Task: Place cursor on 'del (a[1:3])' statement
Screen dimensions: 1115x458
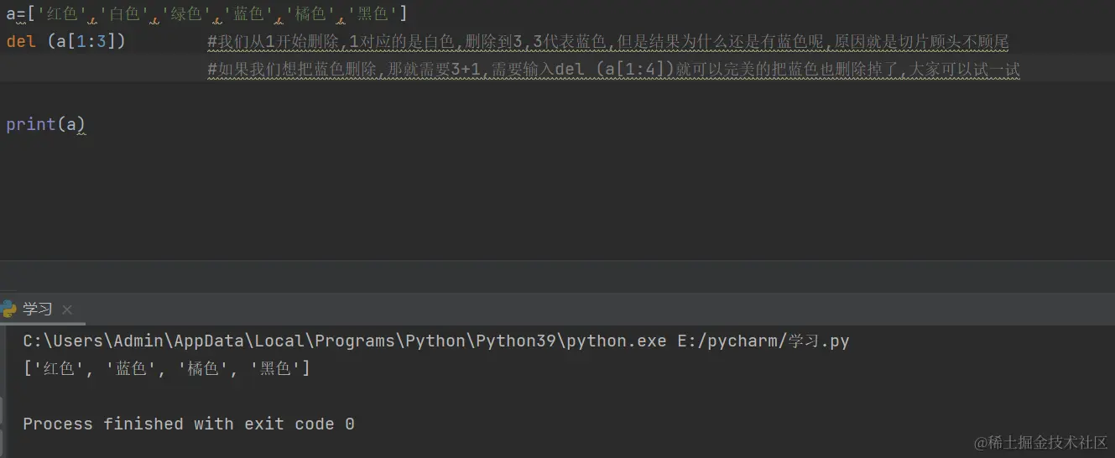Action: (x=65, y=41)
